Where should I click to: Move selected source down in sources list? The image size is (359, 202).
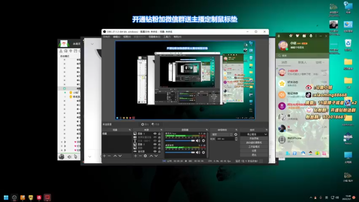(x=156, y=156)
